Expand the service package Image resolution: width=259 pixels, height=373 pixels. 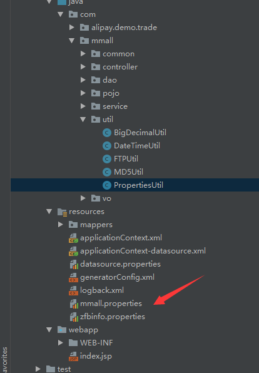click(83, 106)
